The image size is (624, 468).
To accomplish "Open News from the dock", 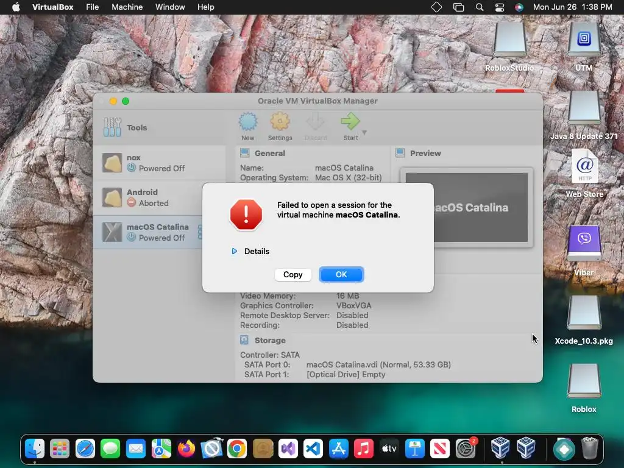I will pyautogui.click(x=440, y=449).
